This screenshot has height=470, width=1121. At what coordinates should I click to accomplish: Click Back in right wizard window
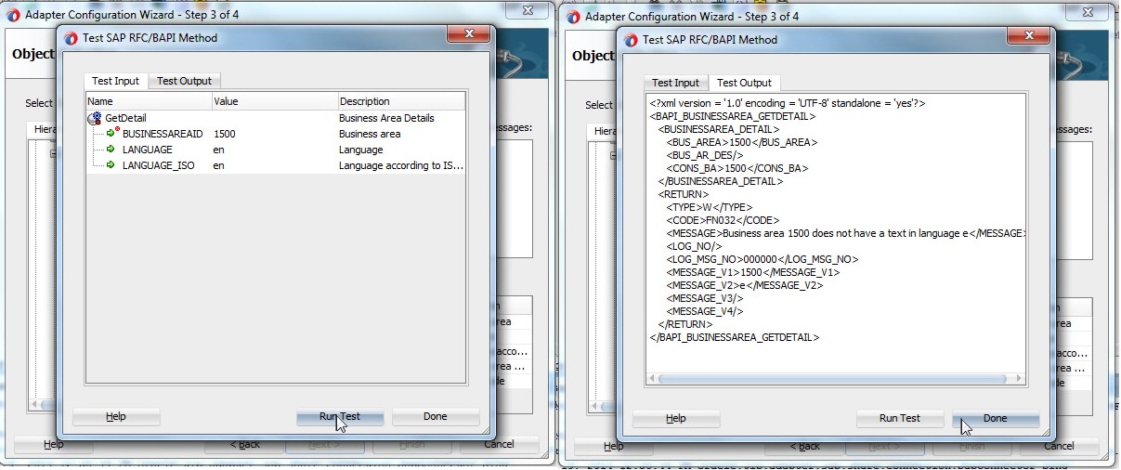pos(804,446)
